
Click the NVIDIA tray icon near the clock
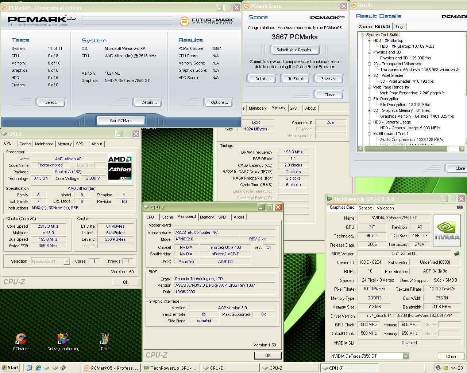point(445,368)
